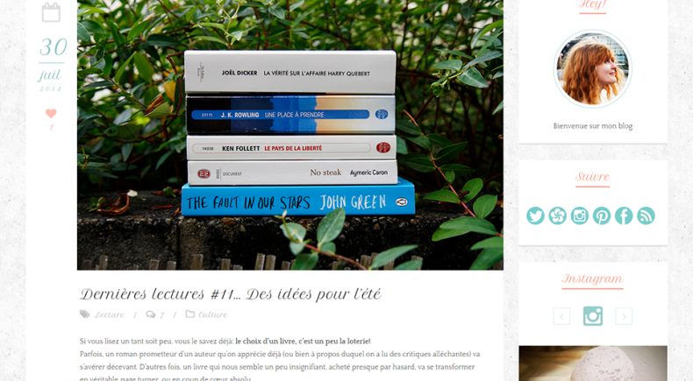Open the Twitter profile icon

(535, 215)
